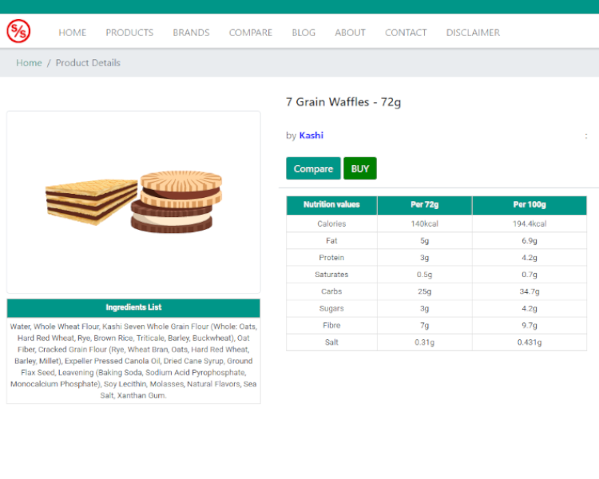Image resolution: width=599 pixels, height=479 pixels.
Task: Open the ABOUT page
Action: (x=351, y=33)
